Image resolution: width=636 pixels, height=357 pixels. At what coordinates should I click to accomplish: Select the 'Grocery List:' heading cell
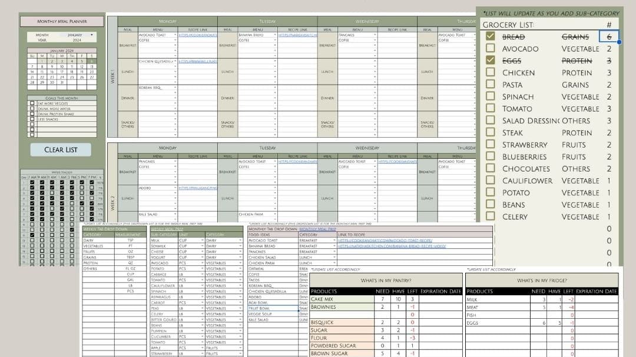point(508,25)
